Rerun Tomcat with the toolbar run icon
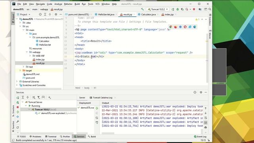Viewport: 254px width, 143px height. click(173, 9)
